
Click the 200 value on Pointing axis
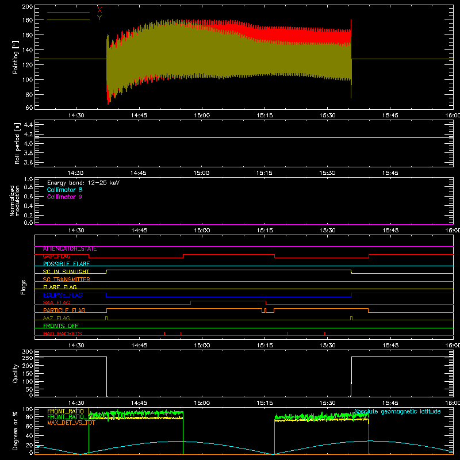click(x=27, y=6)
